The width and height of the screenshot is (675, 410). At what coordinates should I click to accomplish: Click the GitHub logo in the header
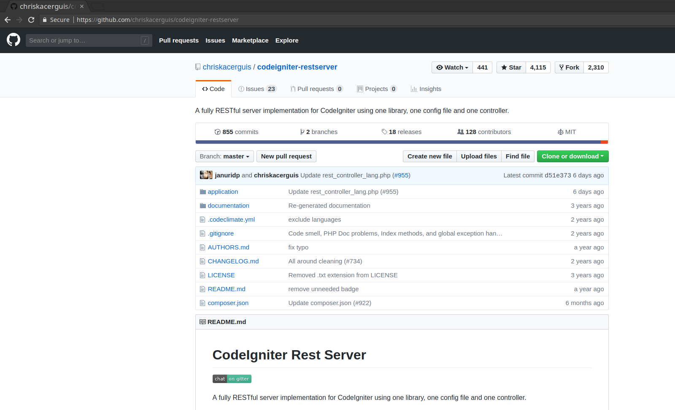[13, 40]
